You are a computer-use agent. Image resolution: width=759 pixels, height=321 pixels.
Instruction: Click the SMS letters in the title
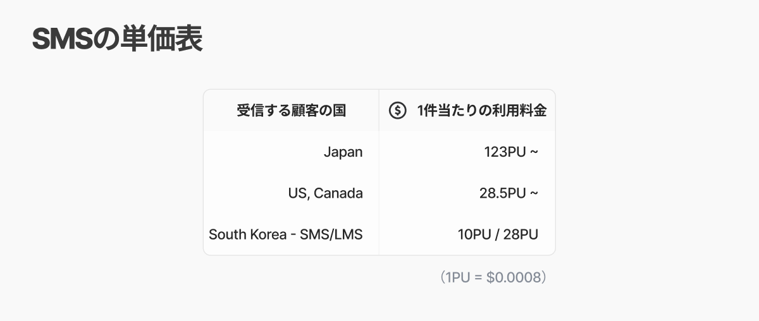63,40
